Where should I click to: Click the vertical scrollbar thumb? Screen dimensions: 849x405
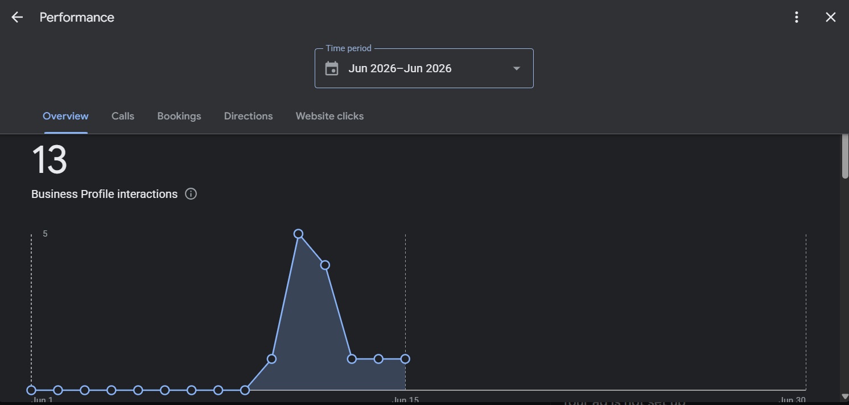[844, 157]
